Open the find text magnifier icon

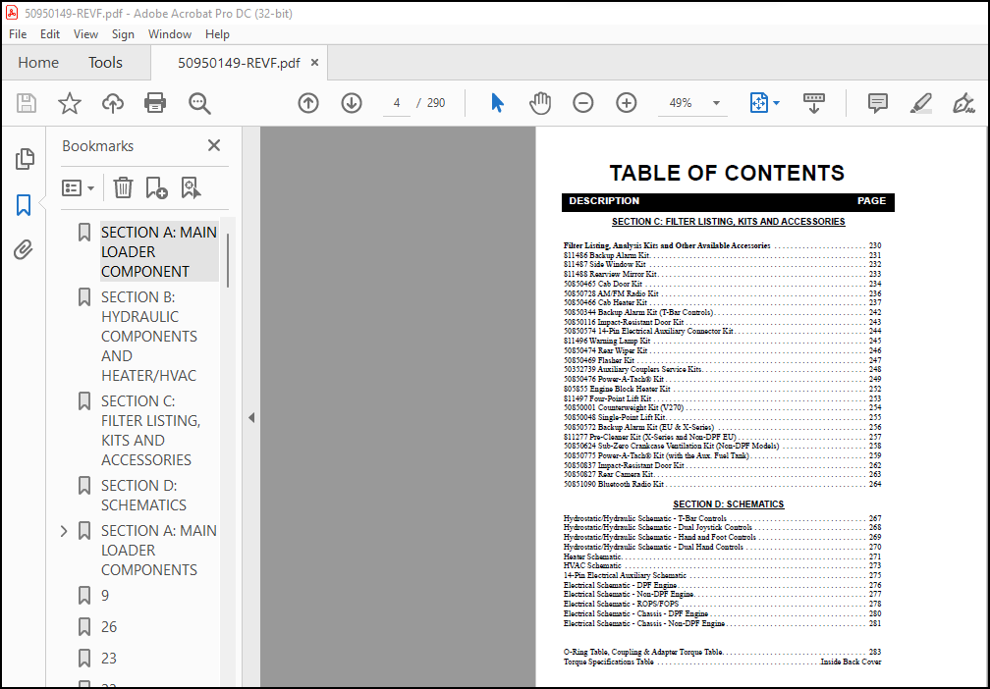tap(199, 103)
